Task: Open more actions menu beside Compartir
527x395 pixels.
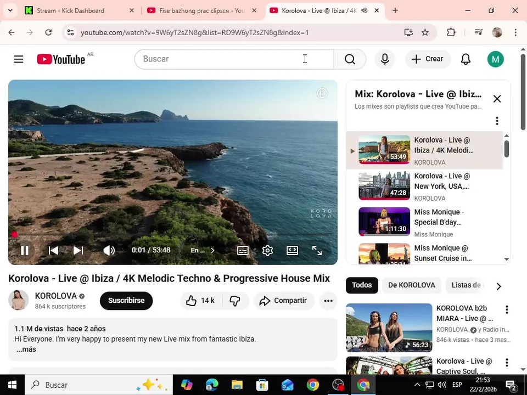Action: click(328, 301)
